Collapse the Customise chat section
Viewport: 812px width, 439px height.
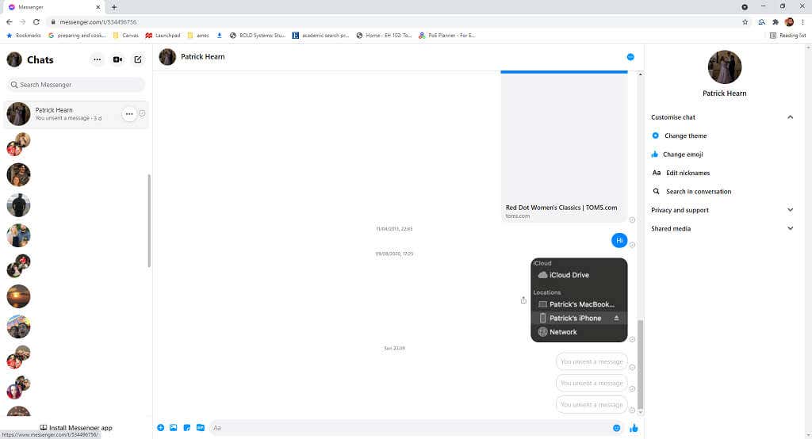pyautogui.click(x=790, y=117)
